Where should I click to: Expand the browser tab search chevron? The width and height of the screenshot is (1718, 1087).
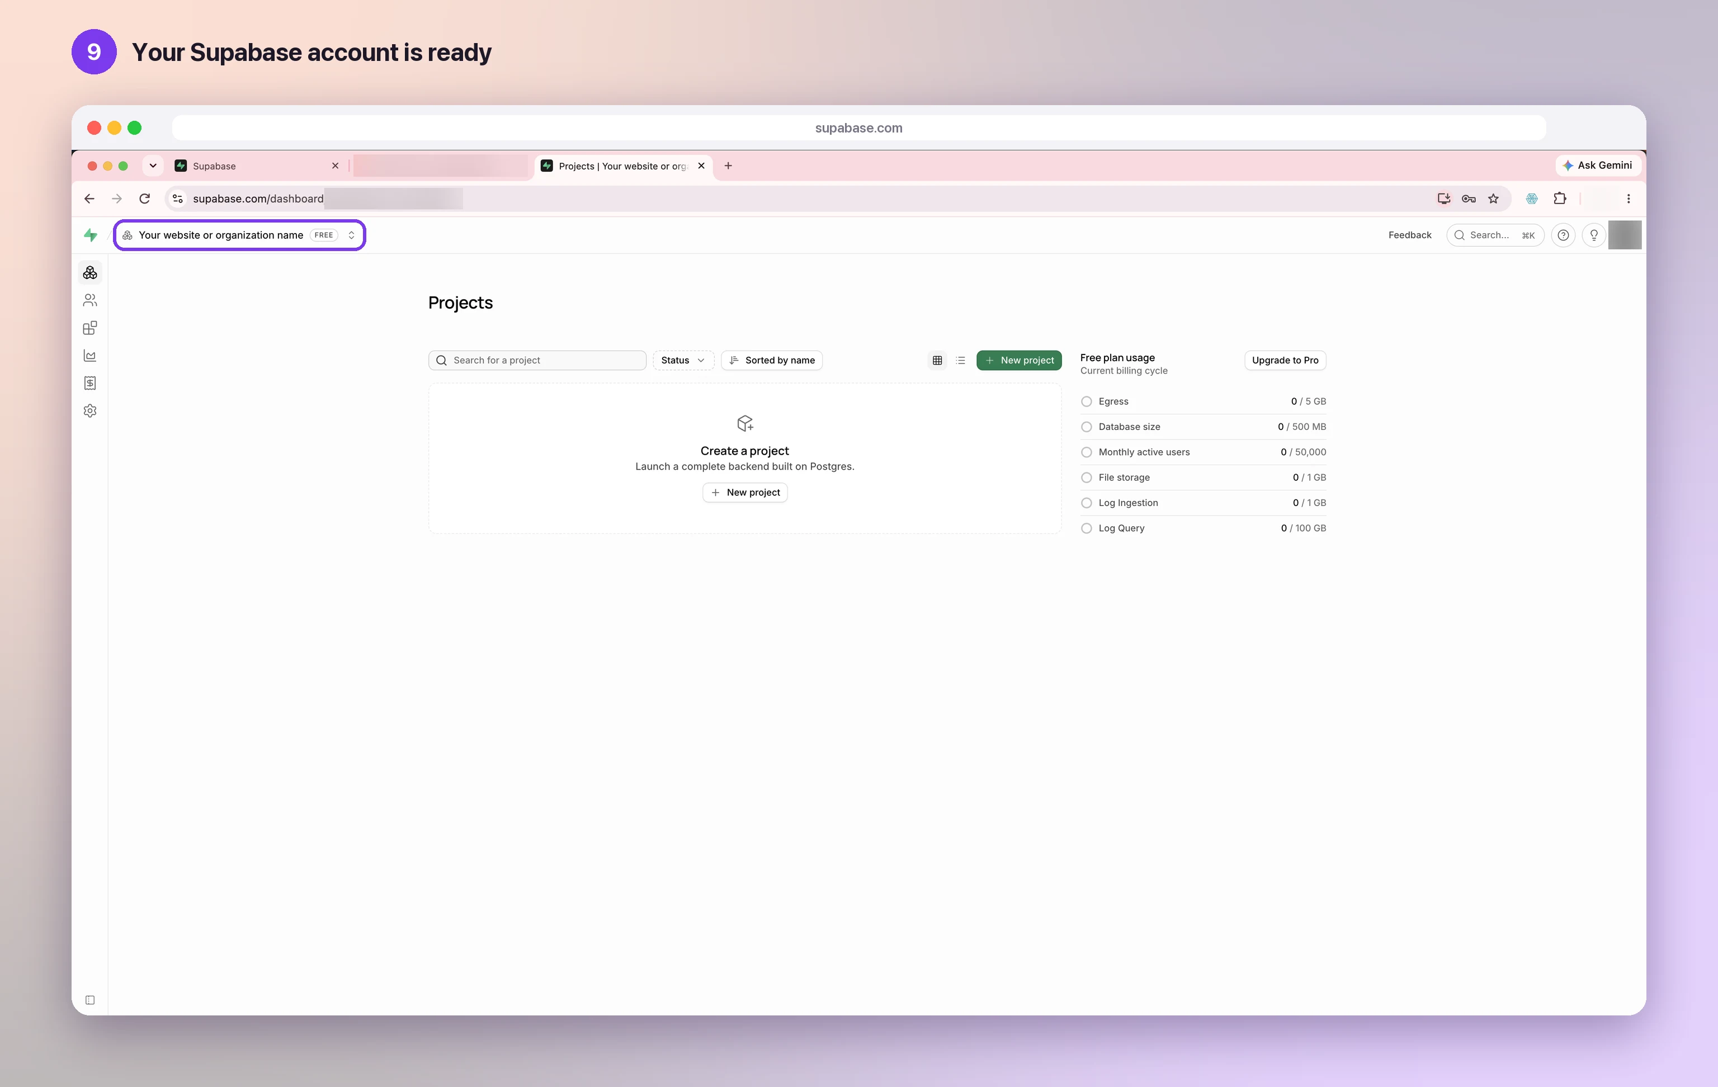(x=153, y=166)
